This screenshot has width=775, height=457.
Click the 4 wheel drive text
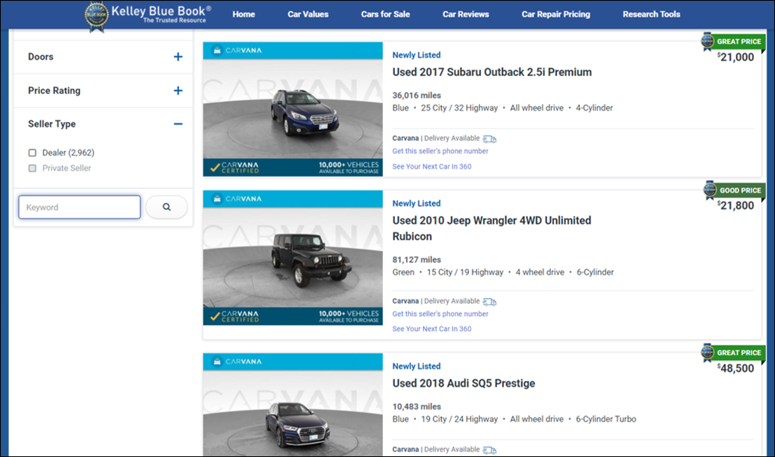pos(540,273)
